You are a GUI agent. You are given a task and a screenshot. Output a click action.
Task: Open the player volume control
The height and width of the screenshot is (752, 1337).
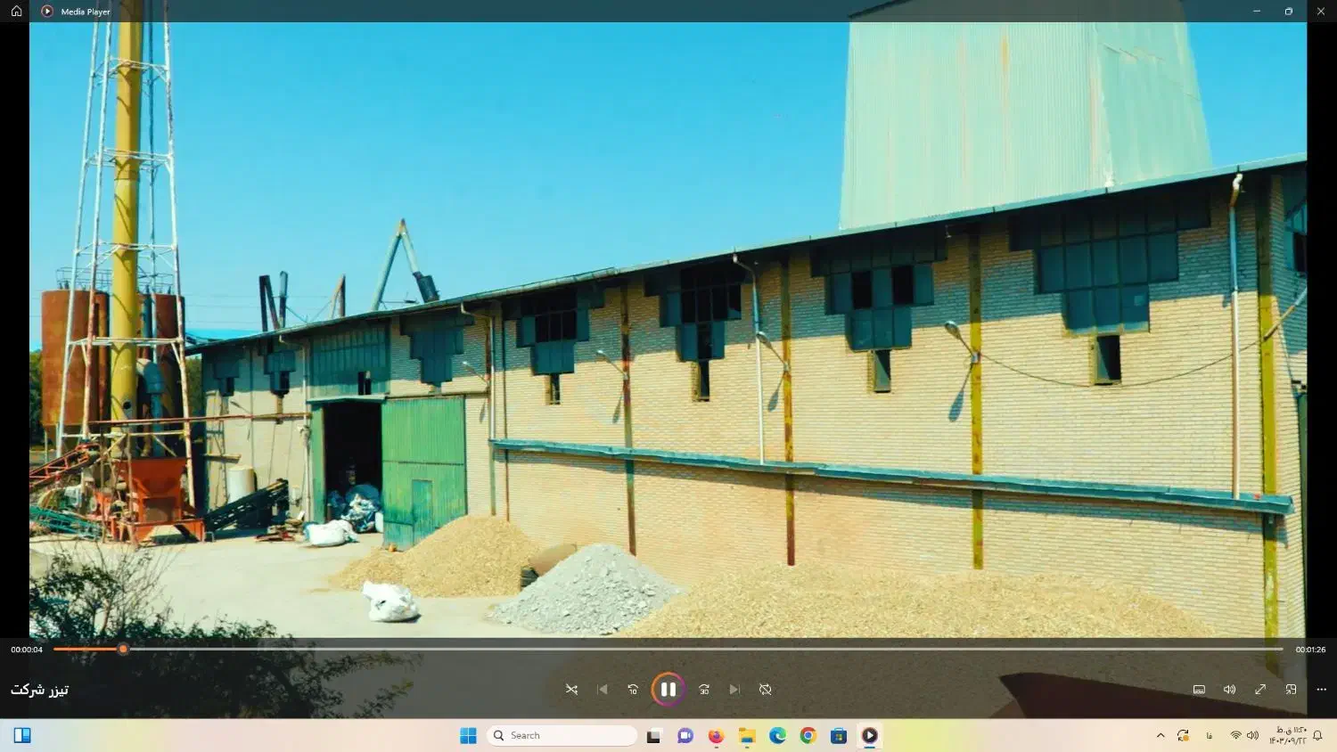pyautogui.click(x=1229, y=690)
